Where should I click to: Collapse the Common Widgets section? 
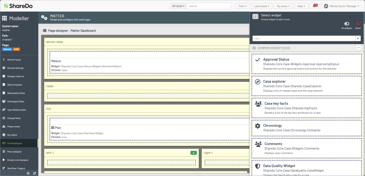[359, 48]
